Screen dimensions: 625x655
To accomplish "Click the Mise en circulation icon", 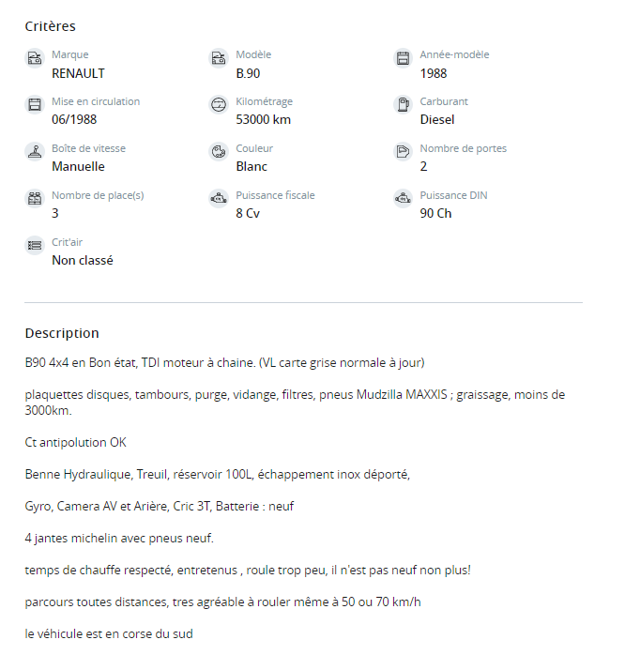I will coord(34,105).
